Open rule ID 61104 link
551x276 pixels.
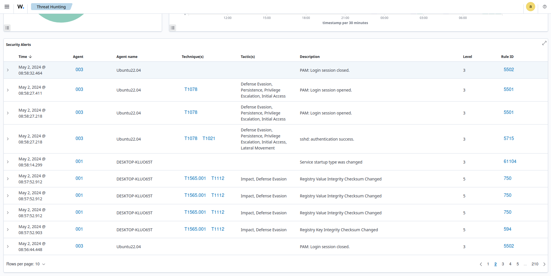510,161
